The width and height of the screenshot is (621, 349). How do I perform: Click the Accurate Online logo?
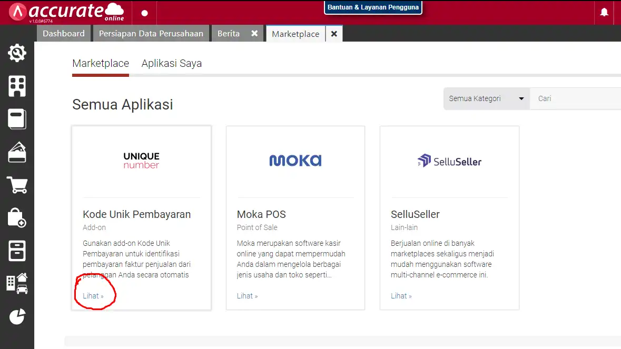[66, 12]
